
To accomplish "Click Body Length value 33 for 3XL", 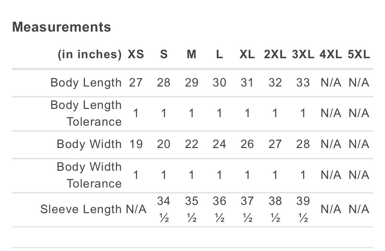I will 303,83.
